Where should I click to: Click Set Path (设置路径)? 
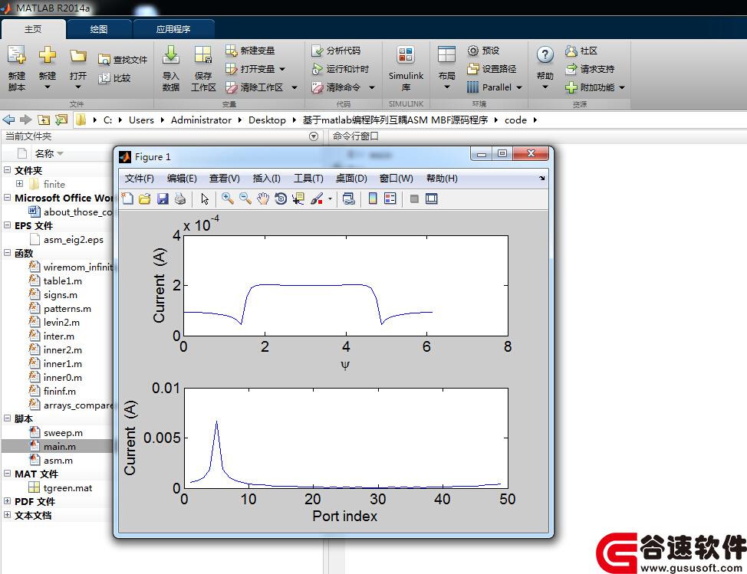[492, 69]
